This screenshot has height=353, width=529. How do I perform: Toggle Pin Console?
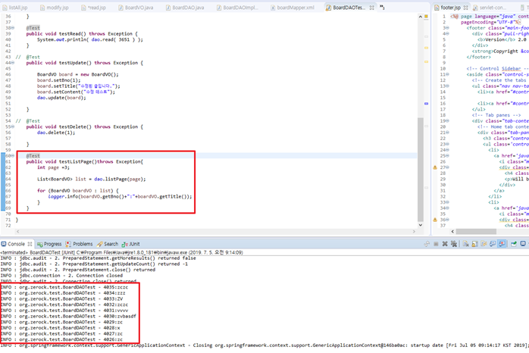[514, 244]
